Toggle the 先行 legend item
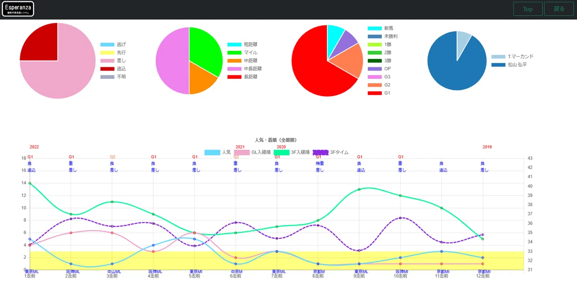577x283 pixels. (x=113, y=52)
